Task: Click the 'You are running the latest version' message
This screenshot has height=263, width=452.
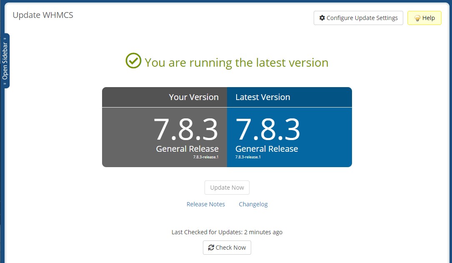Action: (x=236, y=63)
